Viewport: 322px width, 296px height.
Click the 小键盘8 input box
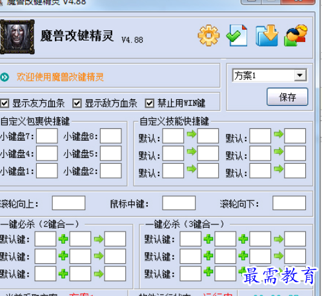[x=111, y=136]
